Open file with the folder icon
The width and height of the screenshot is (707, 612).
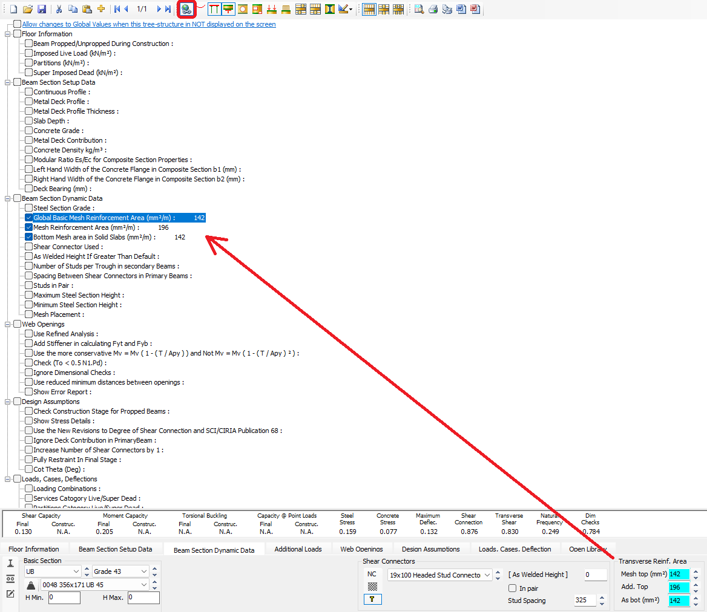(28, 9)
